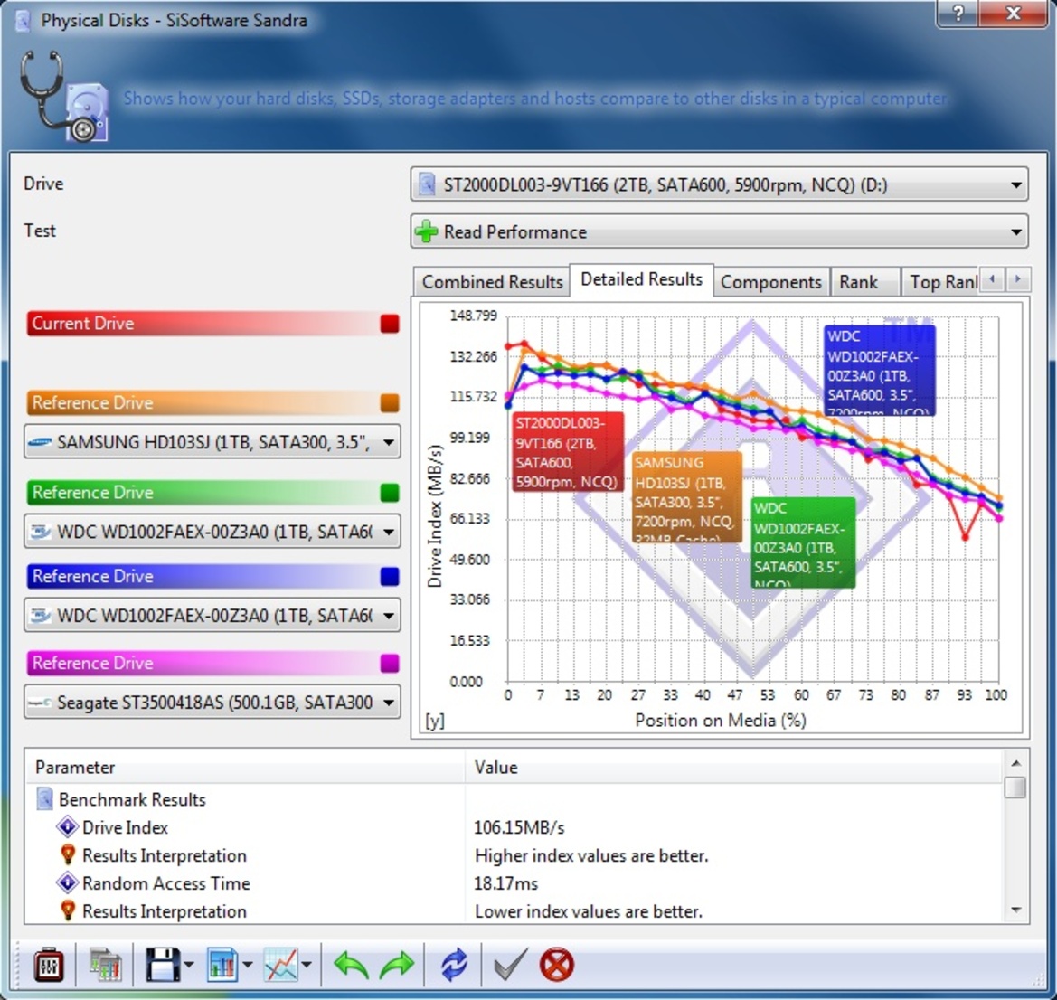Screen dimensions: 1057x1000
Task: Open the blue reference WDC WD1002FAEX dropdown
Action: click(212, 616)
